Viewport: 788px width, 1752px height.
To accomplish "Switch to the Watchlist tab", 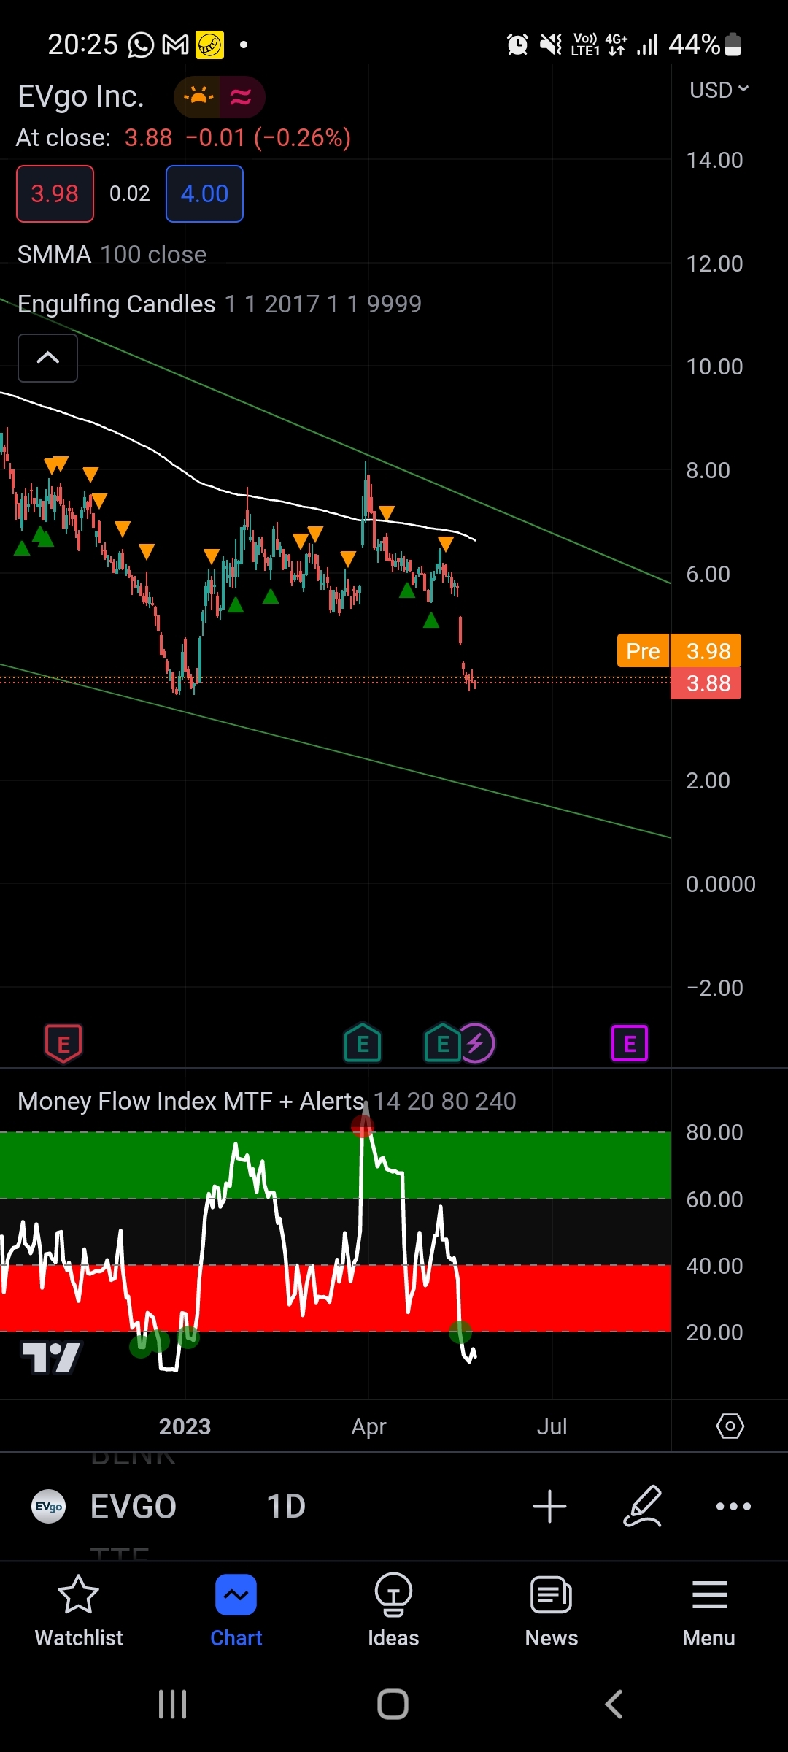I will click(x=79, y=1612).
